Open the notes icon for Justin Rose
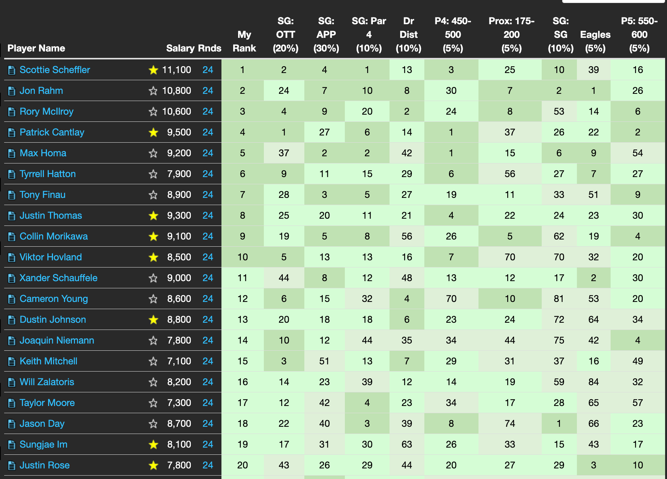667x479 pixels. point(11,465)
